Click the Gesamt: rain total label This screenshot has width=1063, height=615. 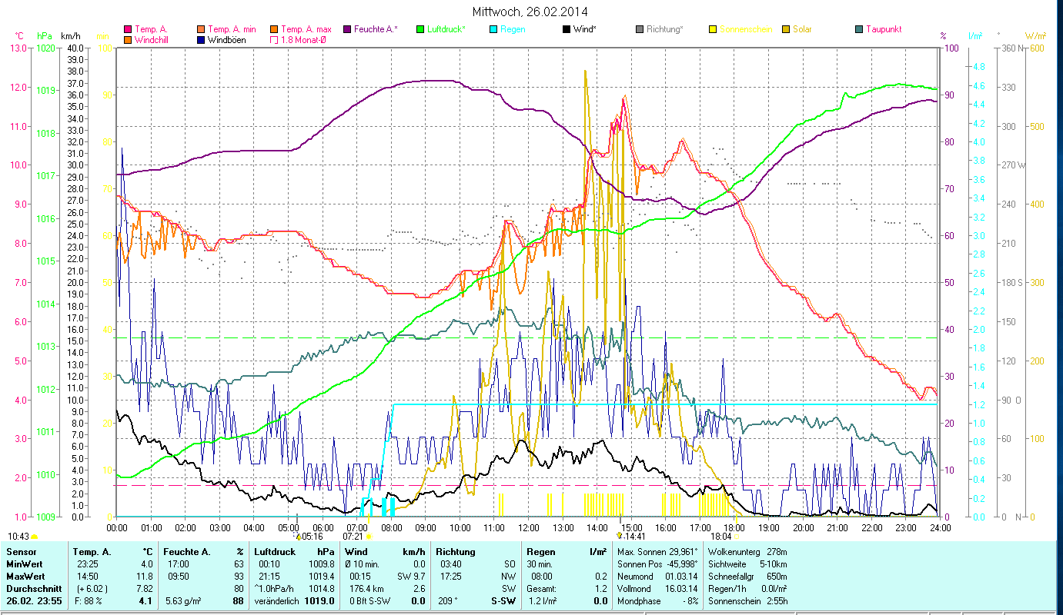pyautogui.click(x=540, y=589)
